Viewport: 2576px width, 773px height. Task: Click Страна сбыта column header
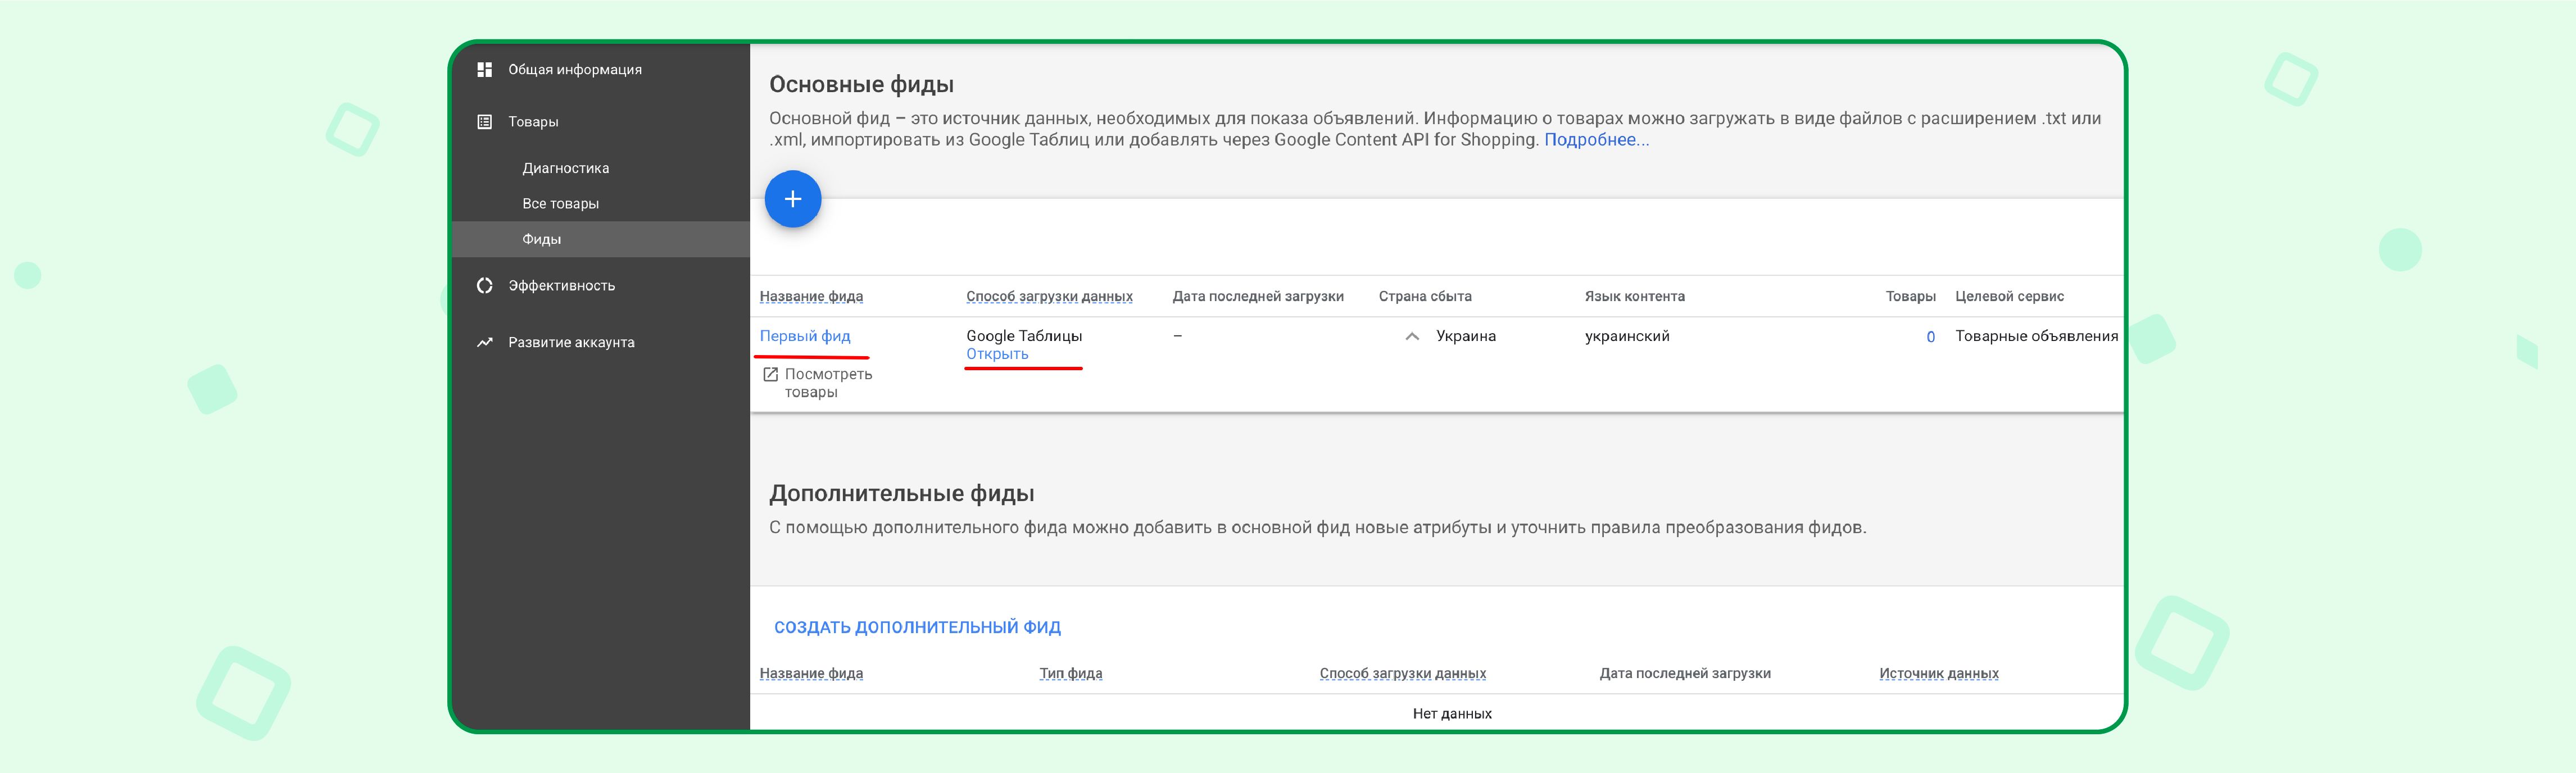(x=1425, y=296)
